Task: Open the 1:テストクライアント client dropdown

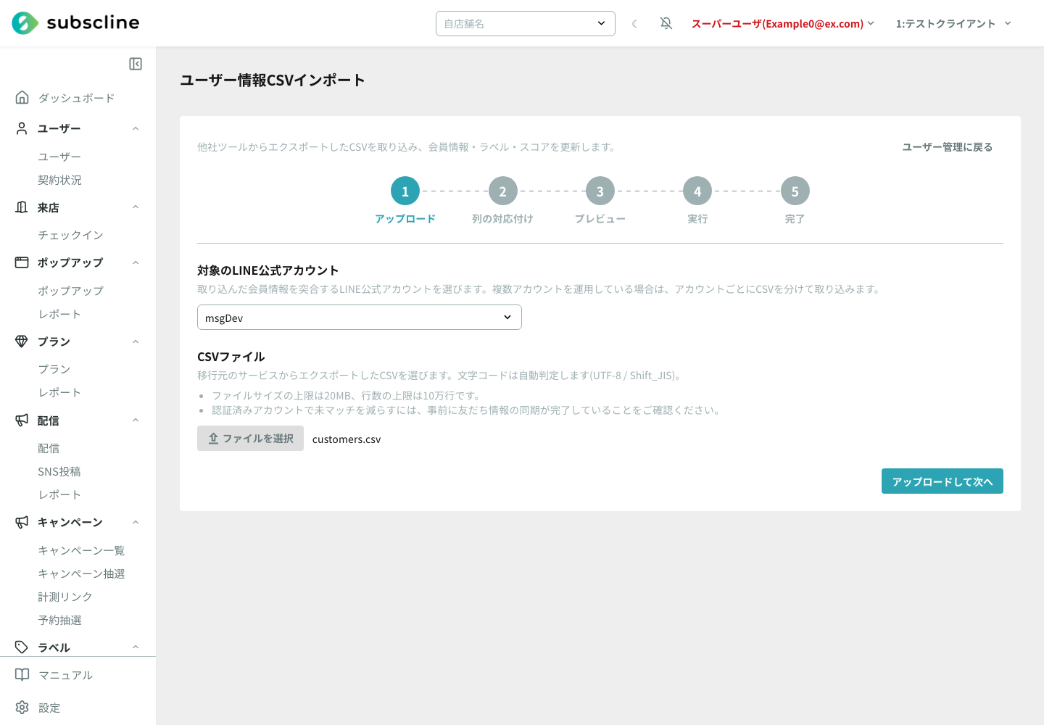Action: (x=953, y=24)
